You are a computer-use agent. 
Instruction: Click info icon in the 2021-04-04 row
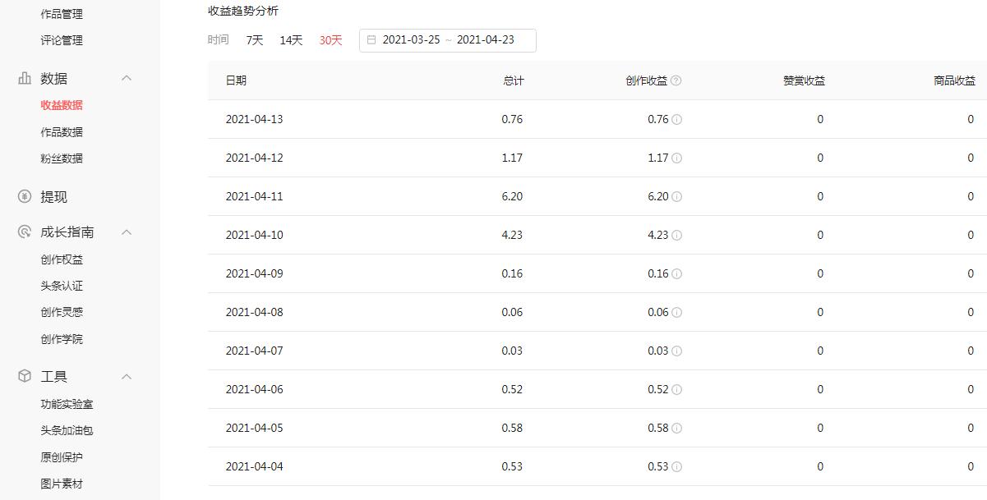(677, 466)
